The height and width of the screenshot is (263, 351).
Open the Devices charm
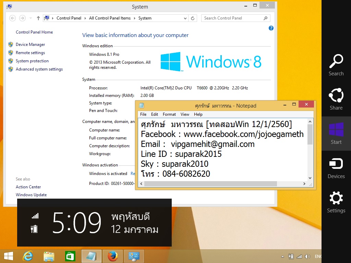click(336, 168)
